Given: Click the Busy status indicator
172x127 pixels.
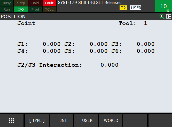Looking at the screenshot, I should (x=7, y=3).
